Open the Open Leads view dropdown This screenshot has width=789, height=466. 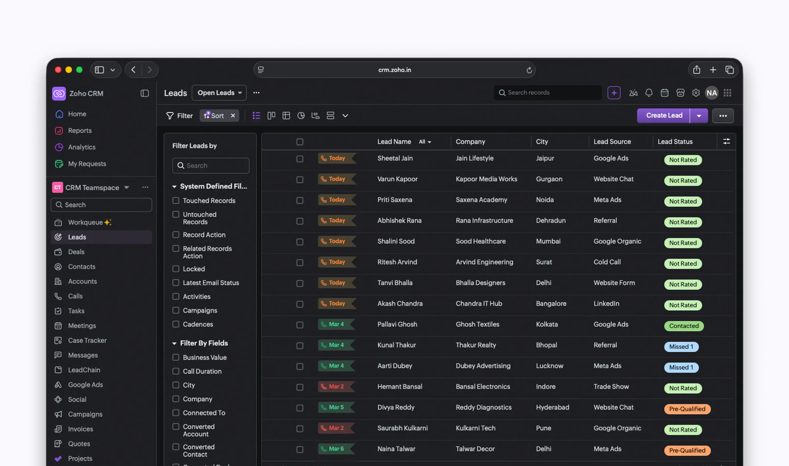coord(219,93)
